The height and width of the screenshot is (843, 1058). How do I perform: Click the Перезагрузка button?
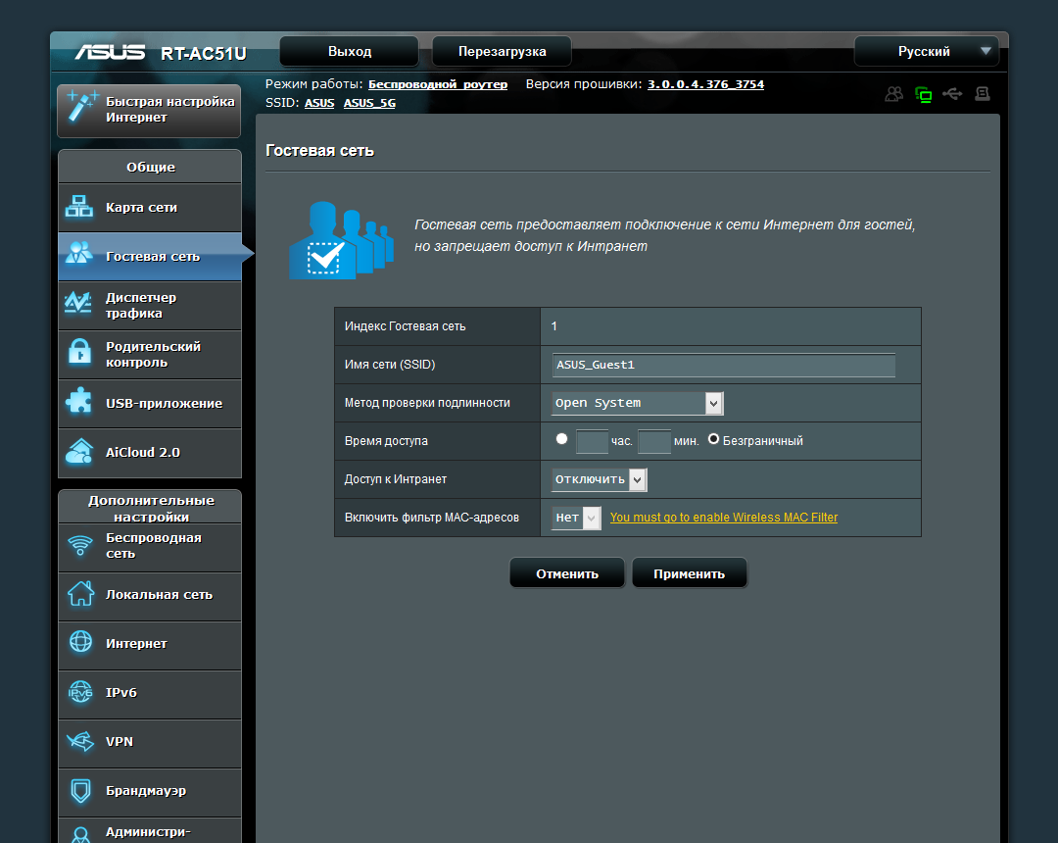[x=502, y=51]
